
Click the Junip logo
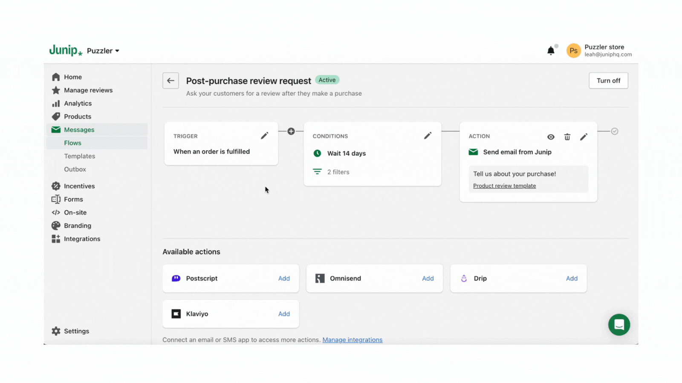66,50
